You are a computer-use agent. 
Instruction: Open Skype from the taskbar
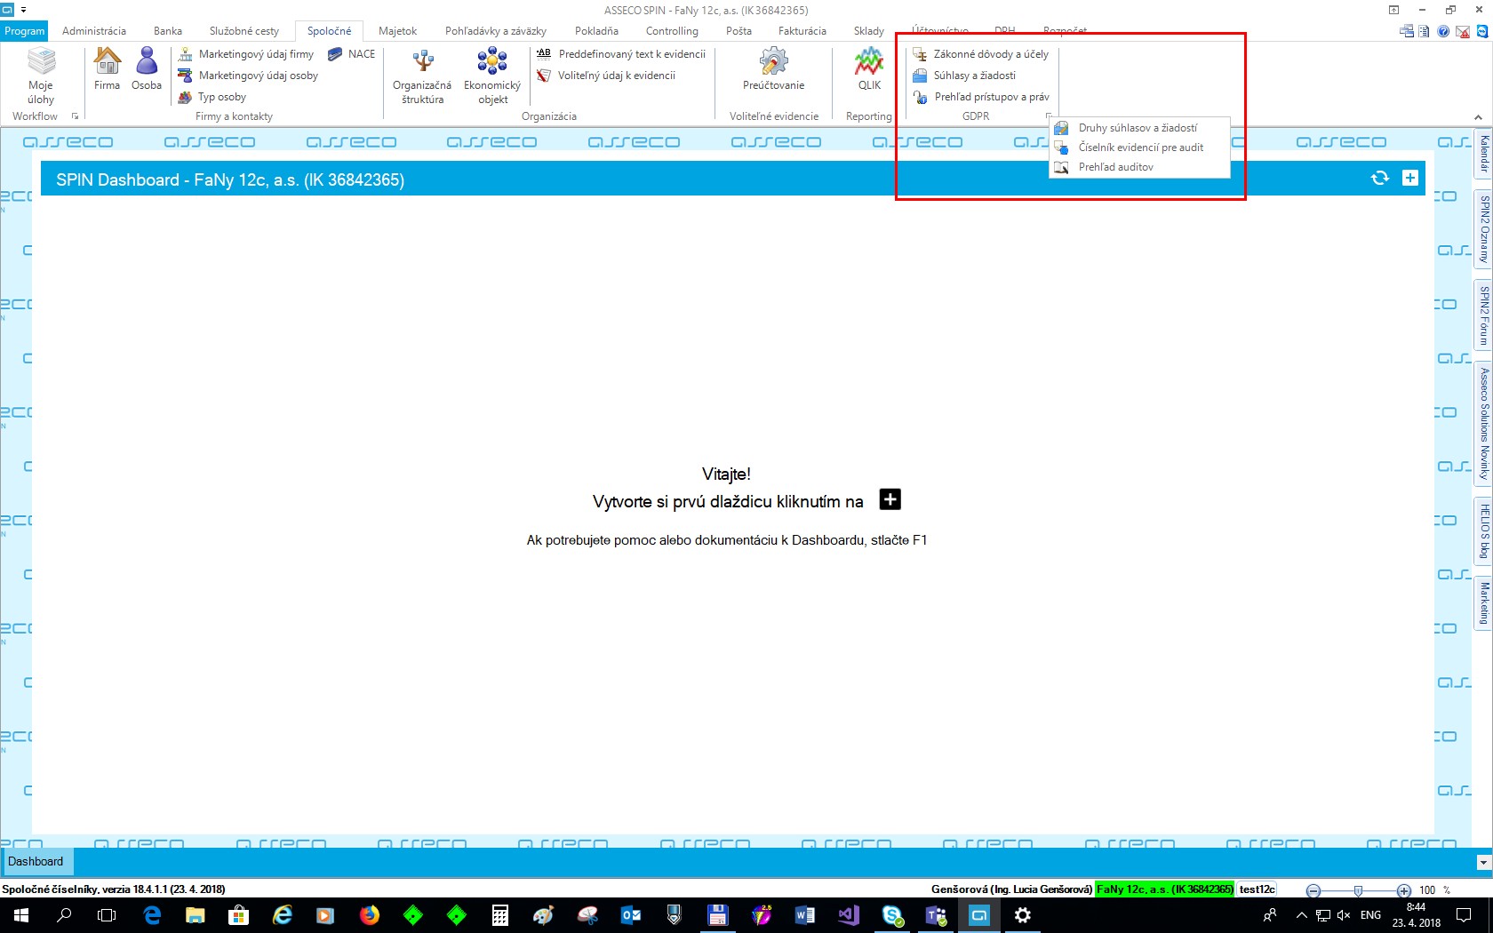[x=892, y=915]
